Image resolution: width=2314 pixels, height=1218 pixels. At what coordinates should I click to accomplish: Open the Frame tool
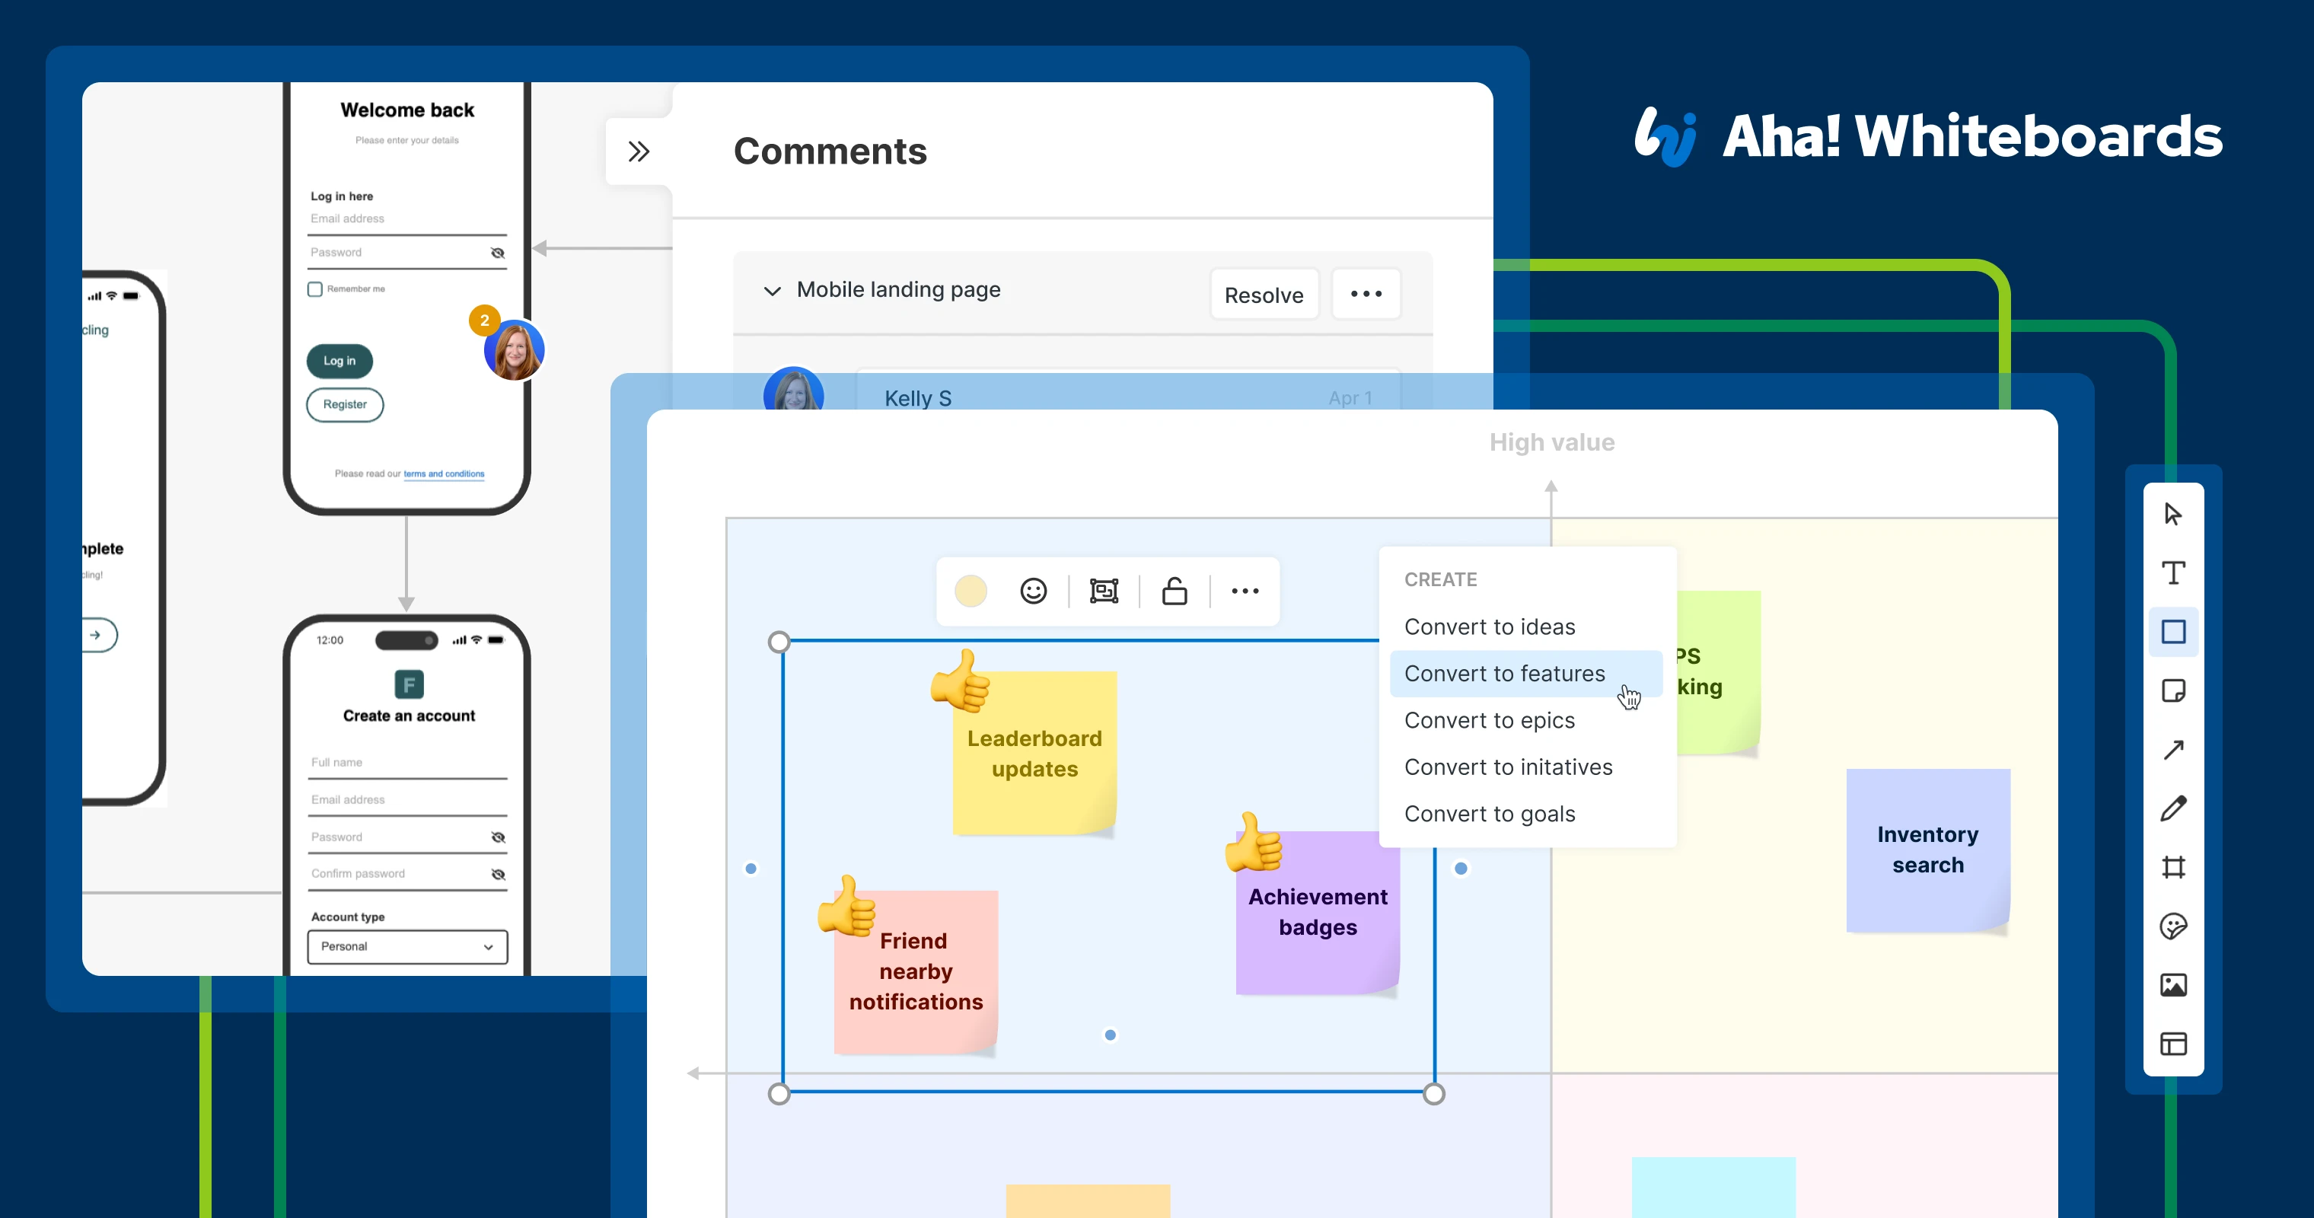point(2174,868)
